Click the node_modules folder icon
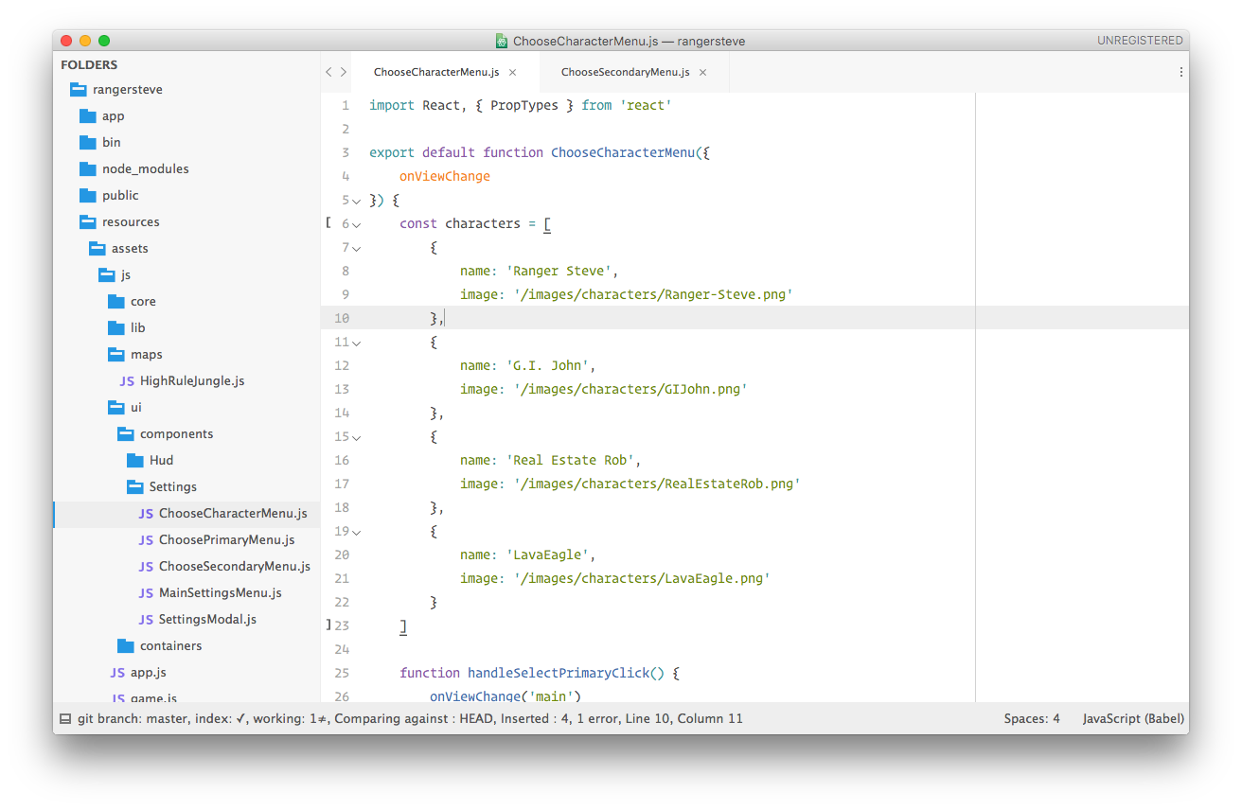Viewport: 1242px width, 810px height. click(88, 169)
